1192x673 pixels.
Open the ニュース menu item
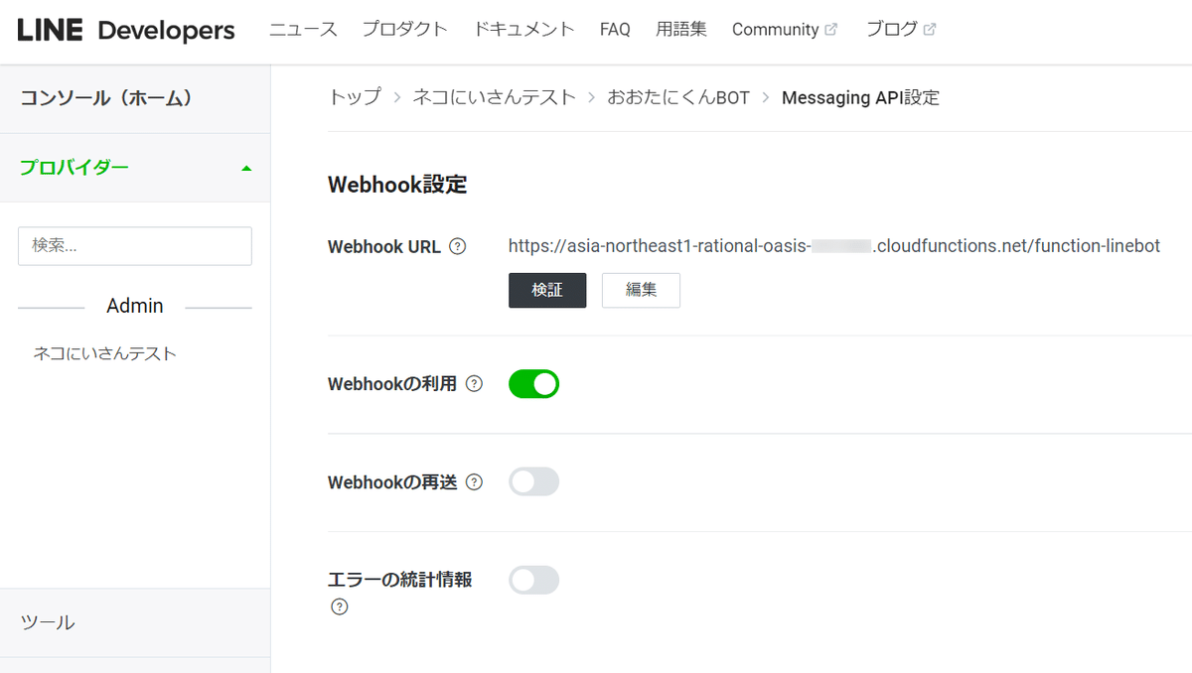click(x=303, y=30)
